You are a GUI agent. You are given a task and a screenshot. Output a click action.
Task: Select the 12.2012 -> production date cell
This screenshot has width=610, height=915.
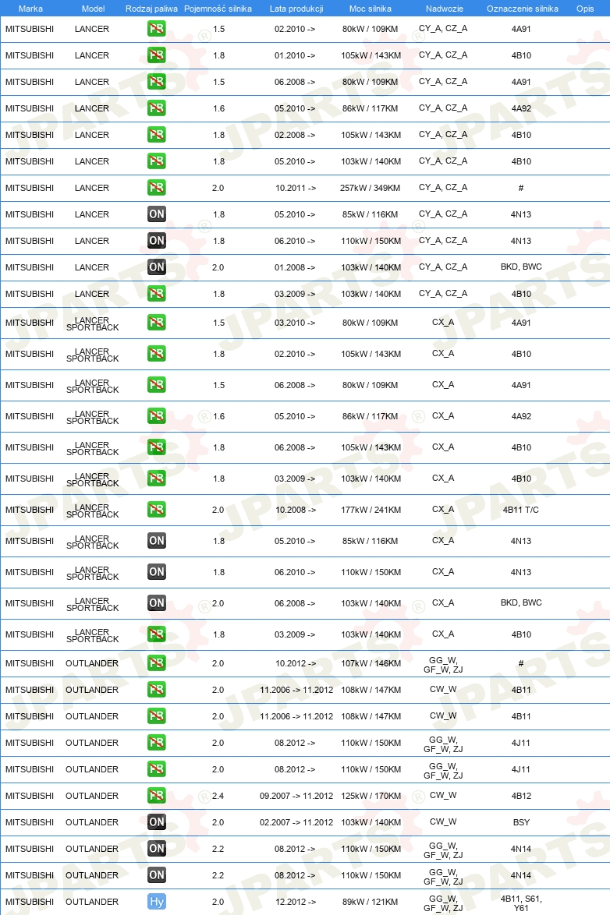[x=295, y=902]
